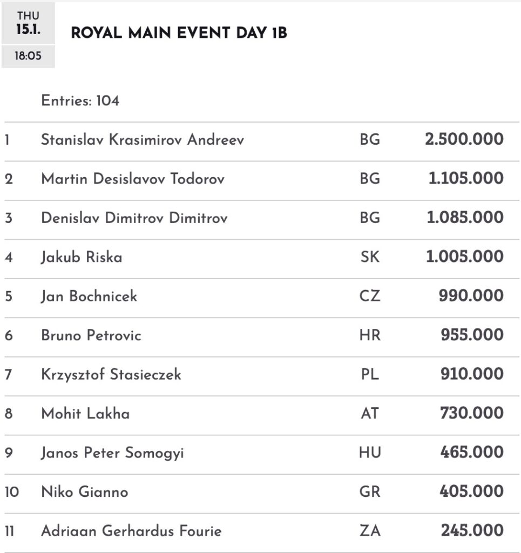Click the HR country code
This screenshot has width=521, height=553.
(x=370, y=335)
